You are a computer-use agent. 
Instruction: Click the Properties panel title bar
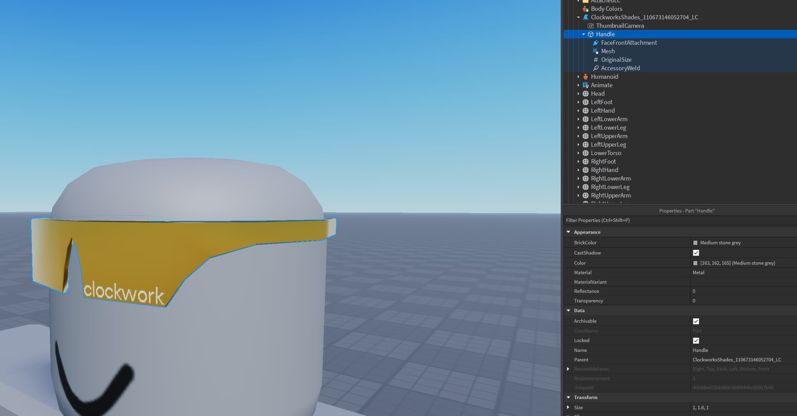coord(680,211)
